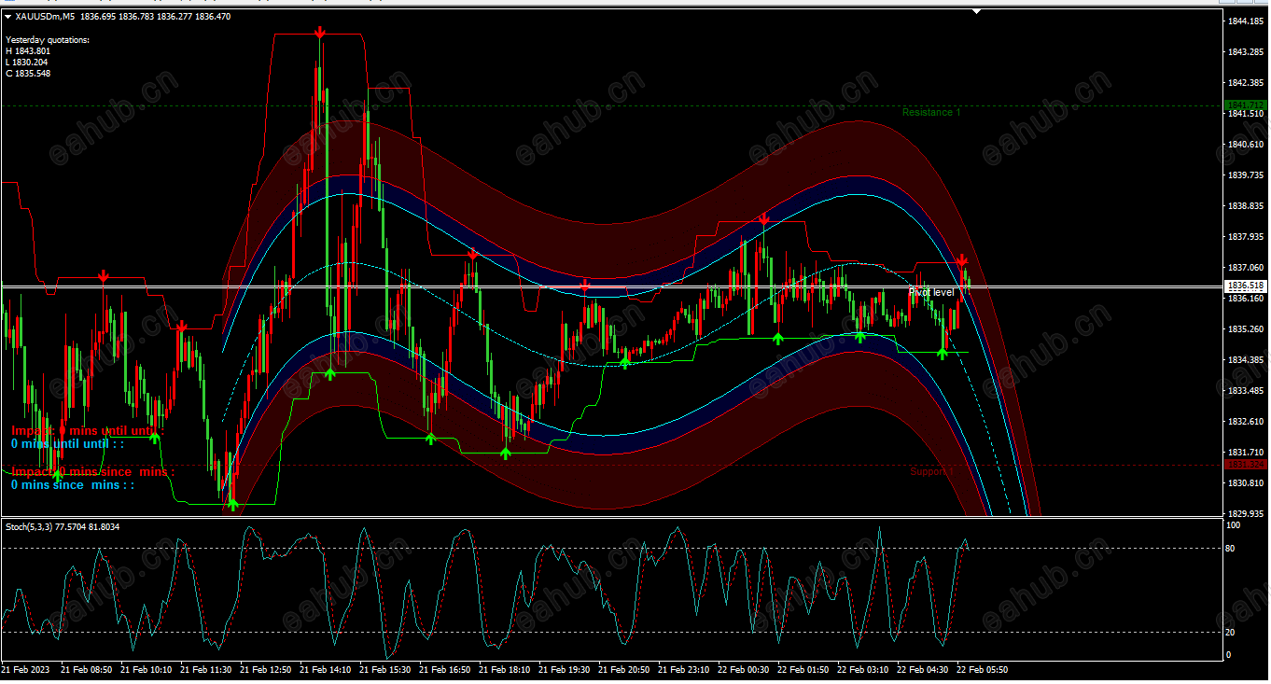Click 1838.835 on the price scale
Viewport: 1271px width, 684px height.
pyautogui.click(x=1247, y=206)
